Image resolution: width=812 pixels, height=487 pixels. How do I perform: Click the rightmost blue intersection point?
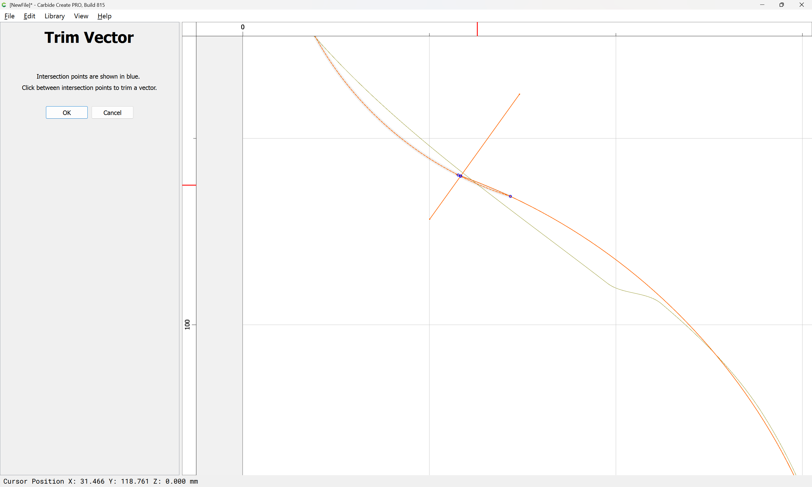(510, 196)
